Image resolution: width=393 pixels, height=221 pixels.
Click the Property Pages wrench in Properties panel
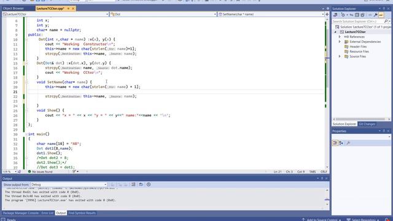point(348,143)
